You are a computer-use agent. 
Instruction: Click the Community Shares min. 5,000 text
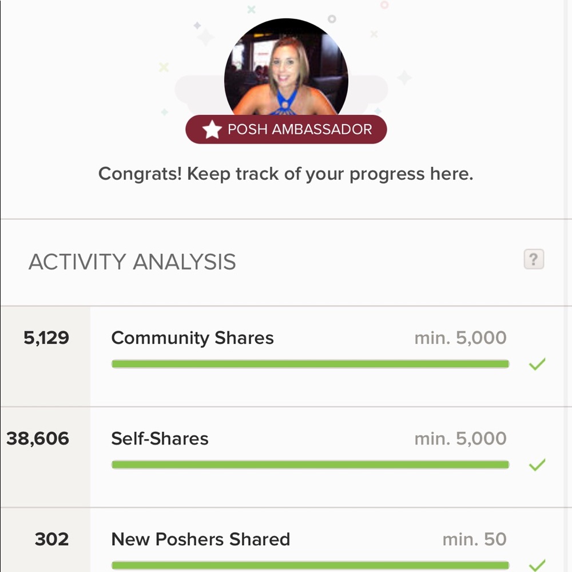[x=460, y=338]
